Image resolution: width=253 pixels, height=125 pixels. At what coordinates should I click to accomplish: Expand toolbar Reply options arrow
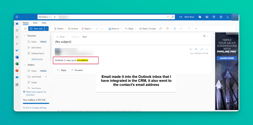pos(135,29)
